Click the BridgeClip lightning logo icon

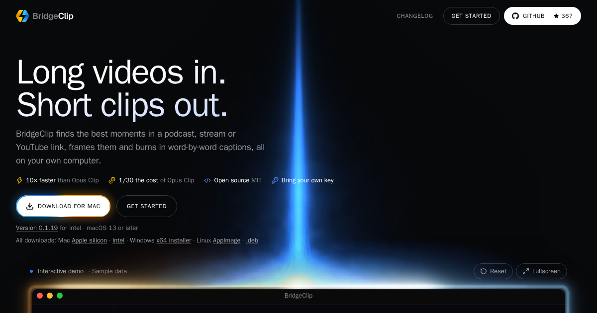(22, 16)
